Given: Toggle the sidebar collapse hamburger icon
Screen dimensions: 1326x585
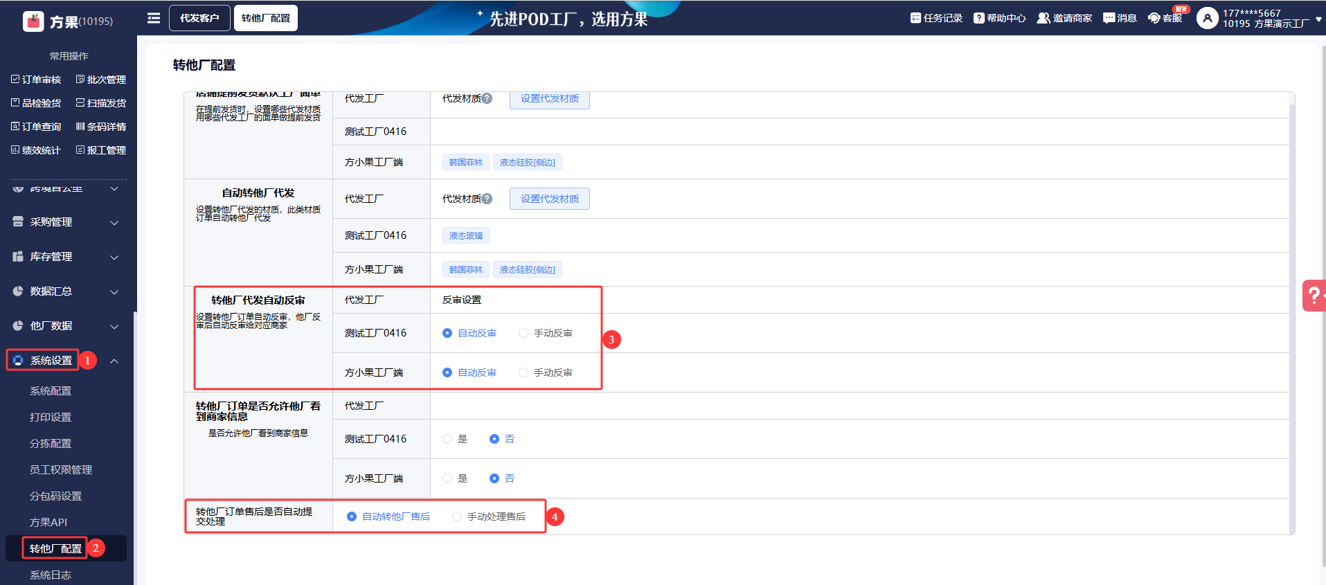Looking at the screenshot, I should [x=154, y=18].
